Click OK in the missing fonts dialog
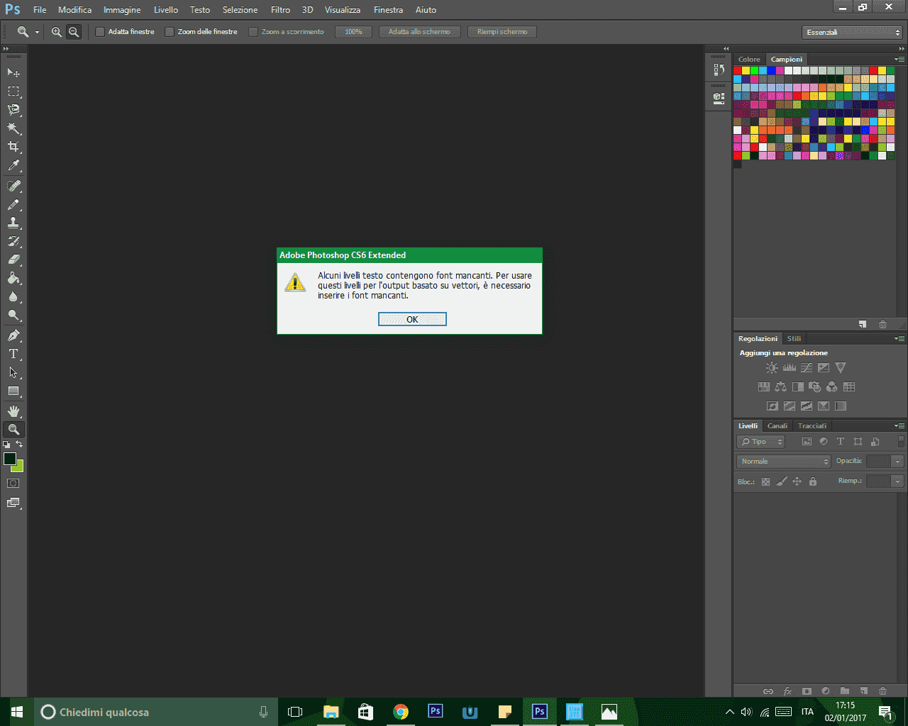This screenshot has width=908, height=726. (x=412, y=320)
